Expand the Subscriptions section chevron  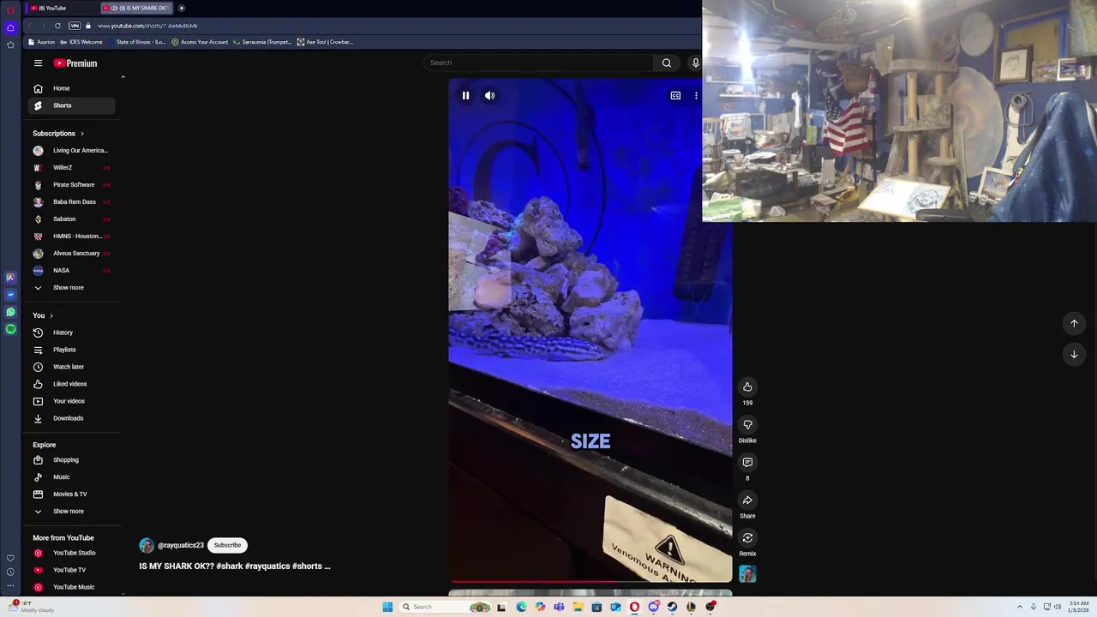(82, 134)
